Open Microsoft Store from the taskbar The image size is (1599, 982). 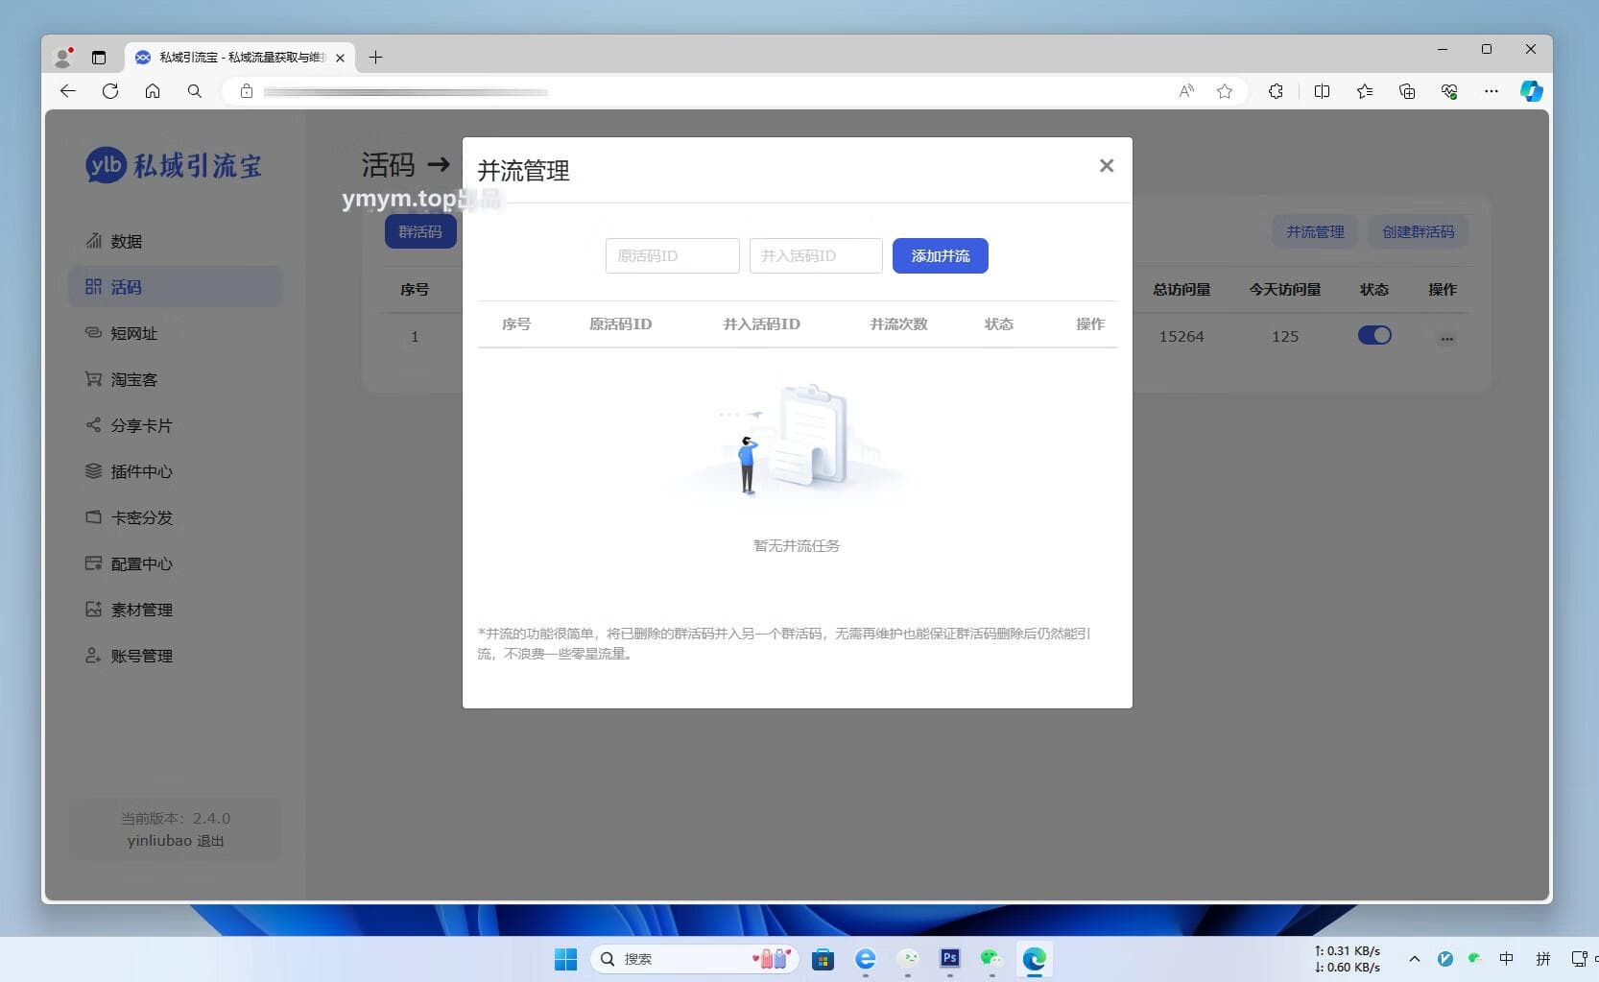coord(823,959)
